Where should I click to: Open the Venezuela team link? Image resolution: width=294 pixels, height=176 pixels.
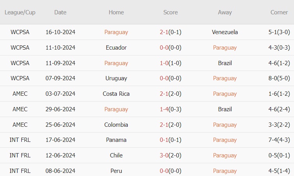225,32
